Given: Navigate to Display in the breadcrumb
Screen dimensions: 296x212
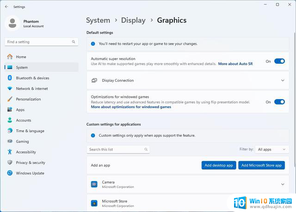Looking at the screenshot, I should (x=133, y=20).
